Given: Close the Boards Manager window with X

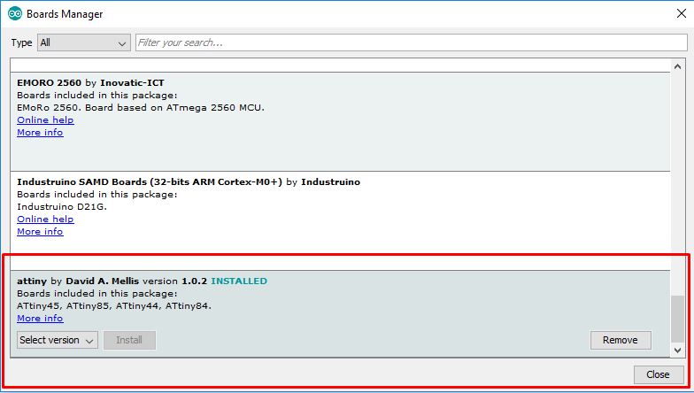Looking at the screenshot, I should [x=682, y=14].
